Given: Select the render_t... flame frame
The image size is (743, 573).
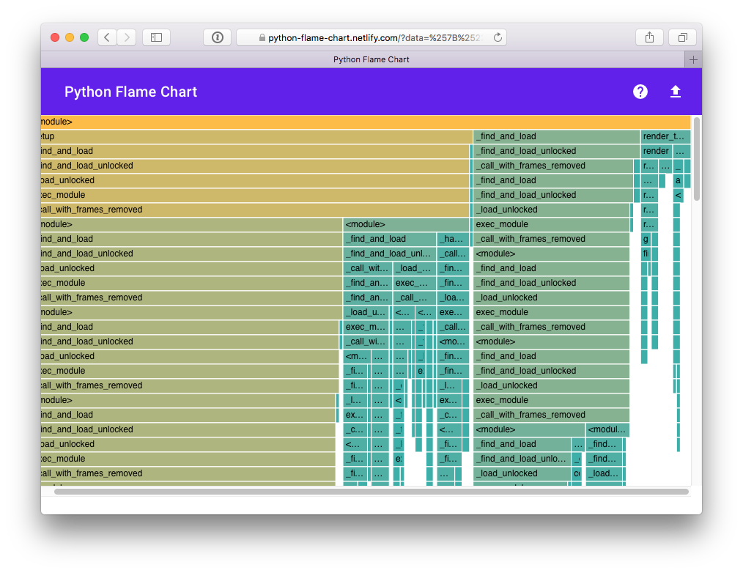Looking at the screenshot, I should click(665, 136).
